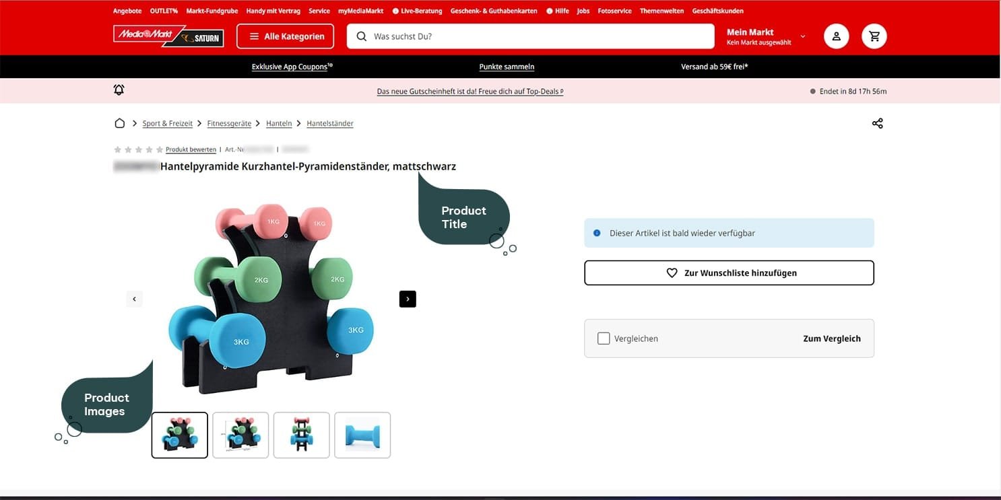Image resolution: width=1001 pixels, height=500 pixels.
Task: Click the MediaMarkt Saturn logo
Action: 168,36
